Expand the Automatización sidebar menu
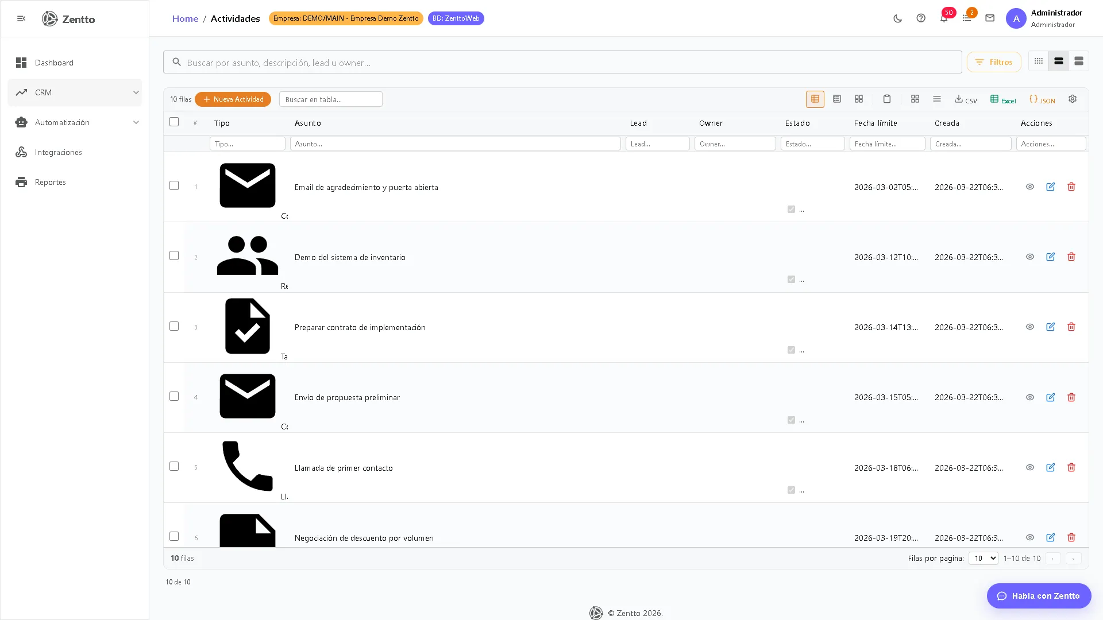This screenshot has width=1103, height=620. point(75,122)
